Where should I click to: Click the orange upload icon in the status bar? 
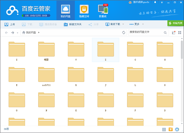point(171,130)
